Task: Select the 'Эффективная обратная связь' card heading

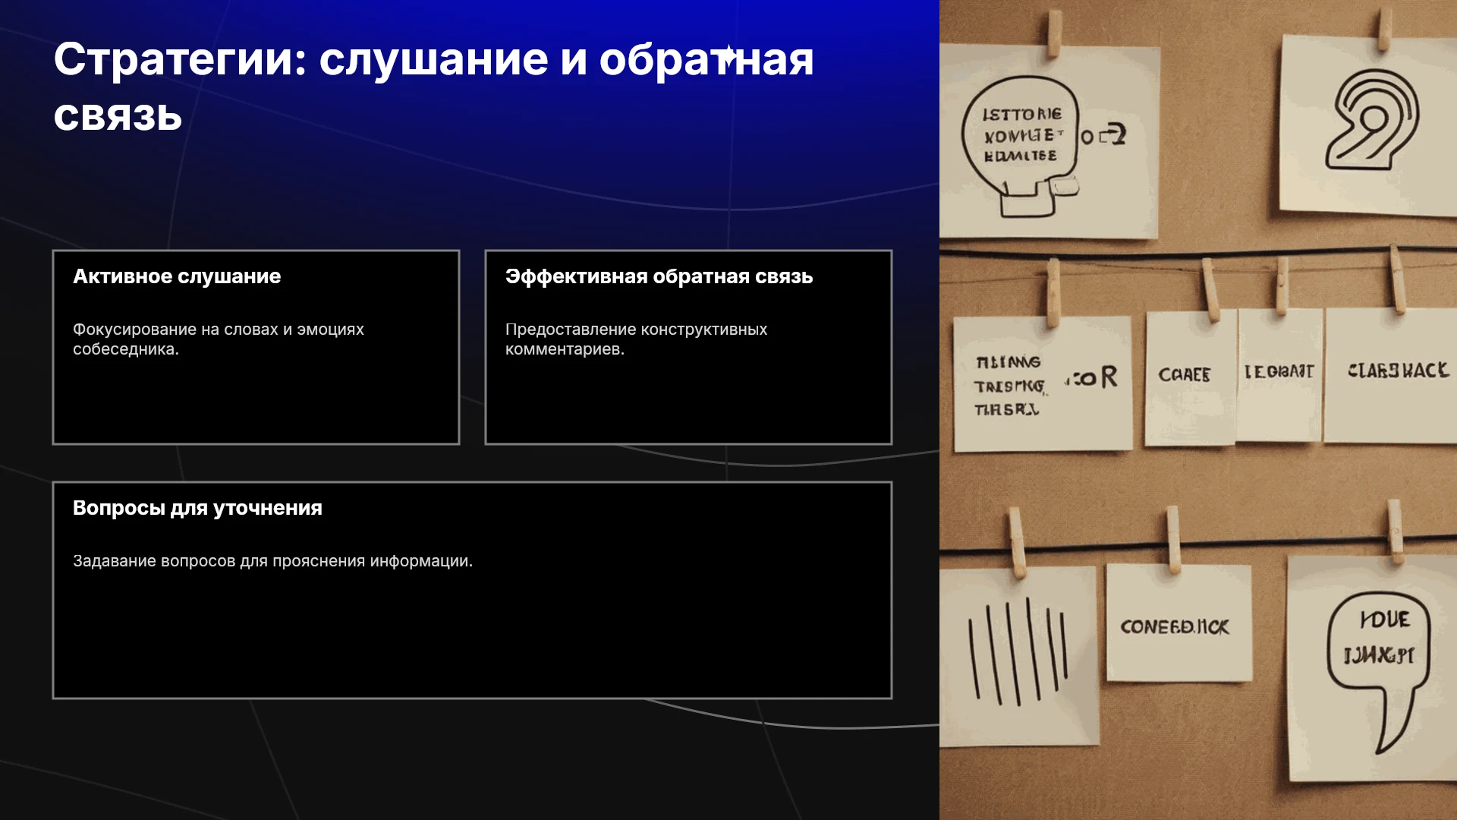Action: (659, 276)
